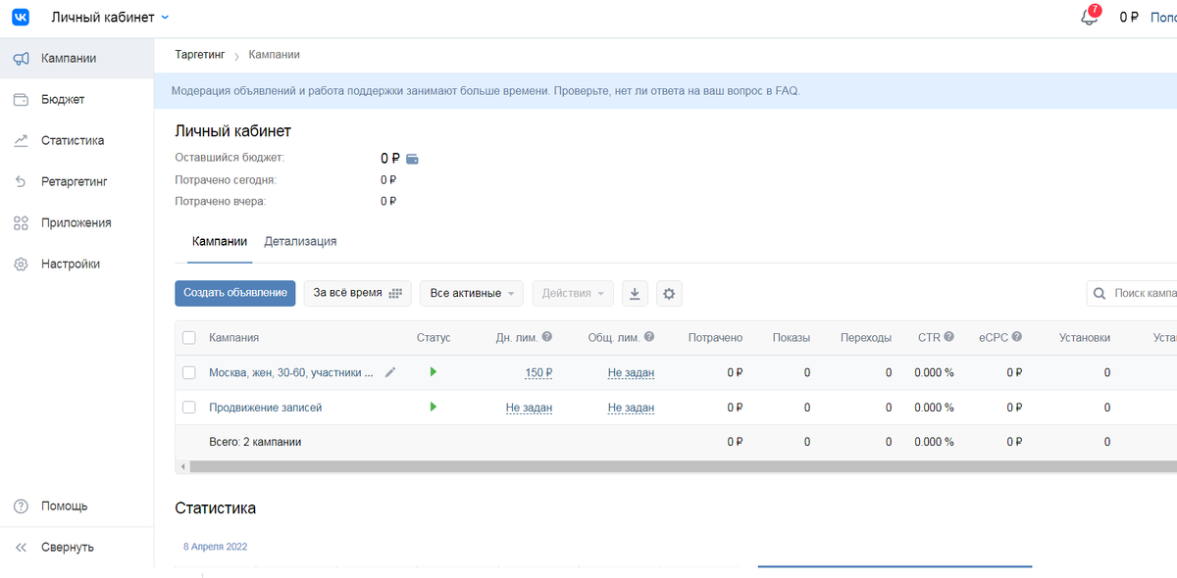This screenshot has height=578, width=1177.
Task: Open the Москва, жен, 30-60 campaign link
Action: point(291,372)
